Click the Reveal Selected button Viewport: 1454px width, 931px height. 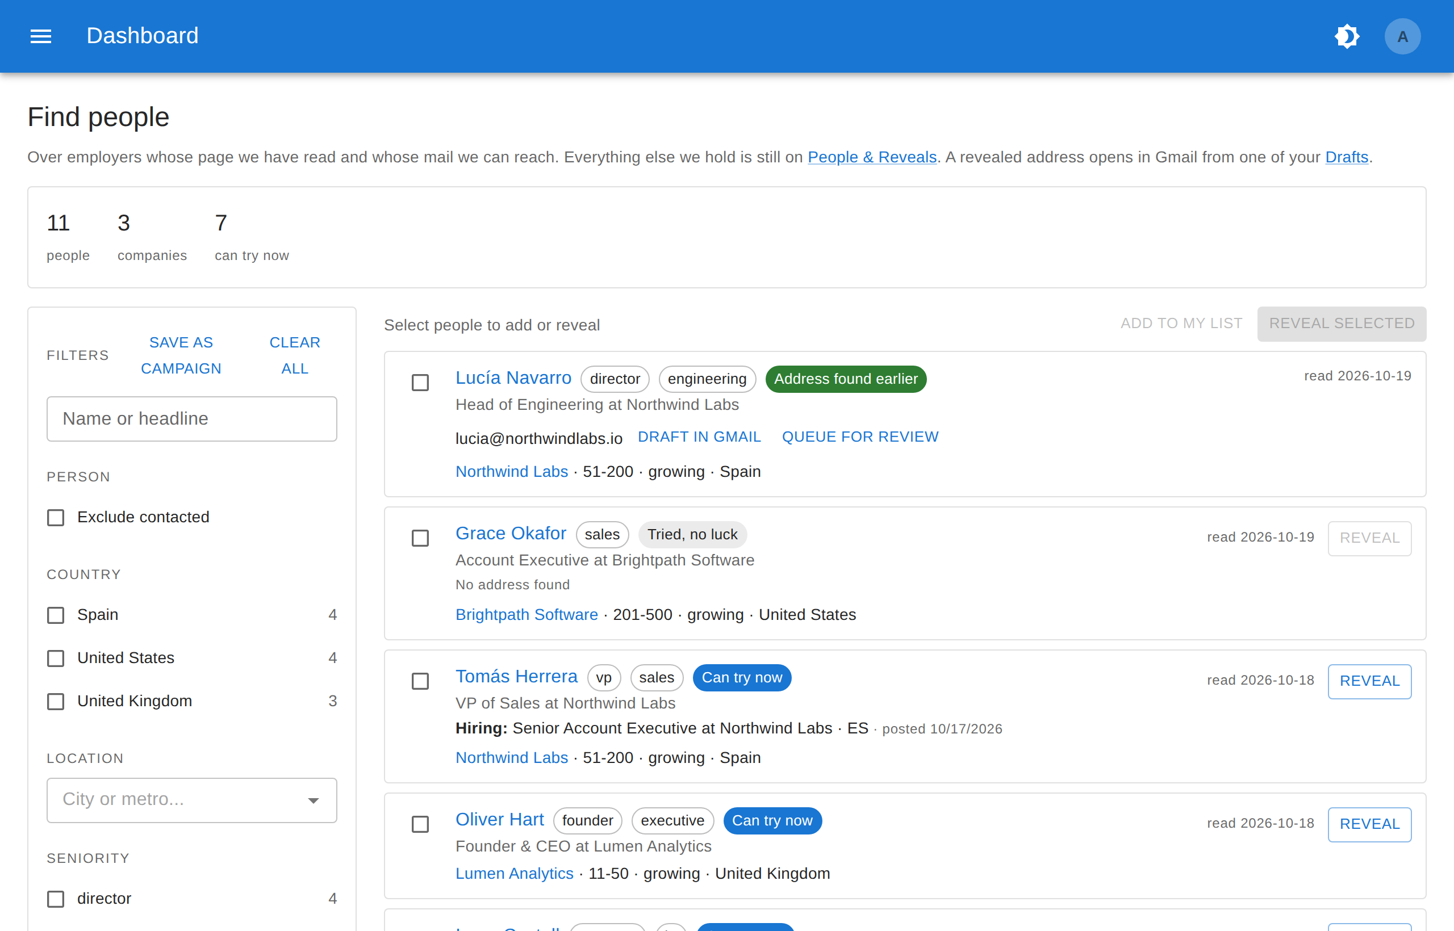1342,324
